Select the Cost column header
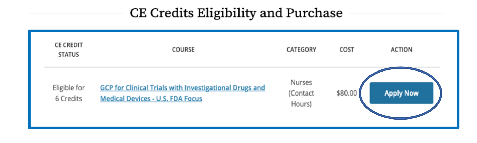The width and height of the screenshot is (477, 143). point(347,50)
